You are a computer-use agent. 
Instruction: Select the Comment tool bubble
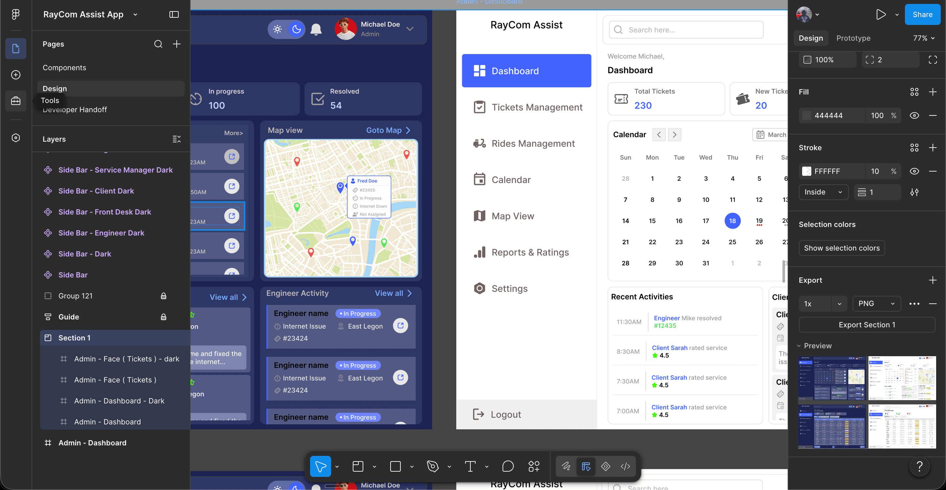coord(507,466)
